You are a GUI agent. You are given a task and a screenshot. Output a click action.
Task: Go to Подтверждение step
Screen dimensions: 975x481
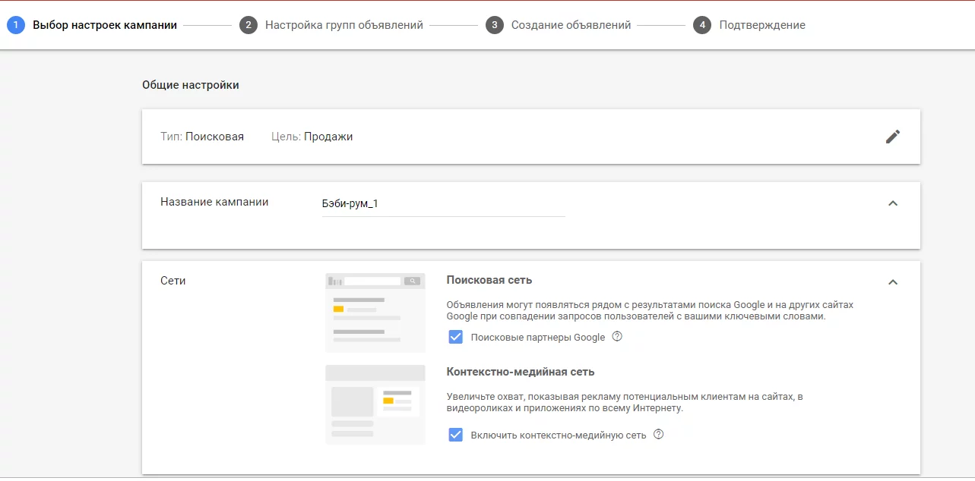[x=762, y=25]
